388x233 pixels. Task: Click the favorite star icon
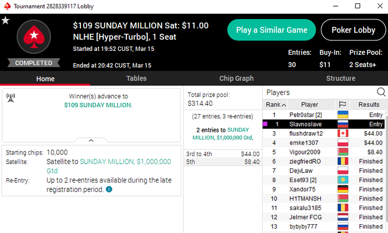pos(6,20)
